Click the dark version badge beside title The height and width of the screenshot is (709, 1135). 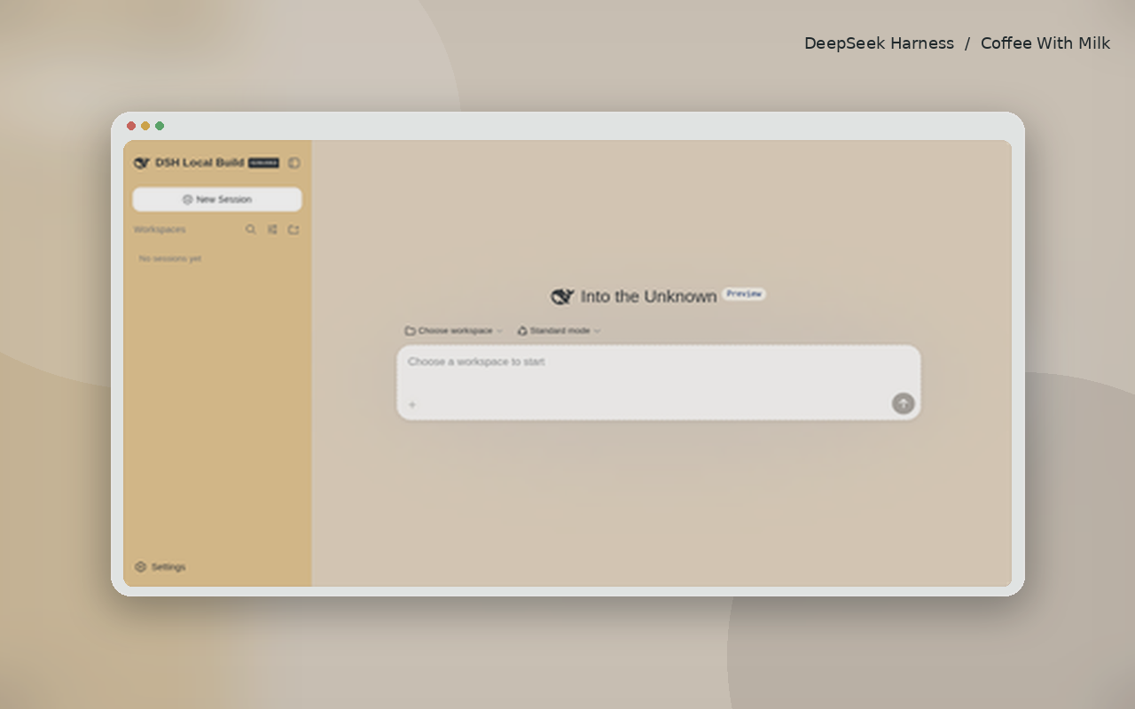[263, 163]
